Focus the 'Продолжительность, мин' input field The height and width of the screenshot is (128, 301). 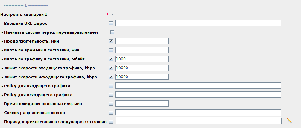[x=142, y=41]
